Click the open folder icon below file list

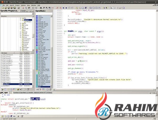point(18,89)
